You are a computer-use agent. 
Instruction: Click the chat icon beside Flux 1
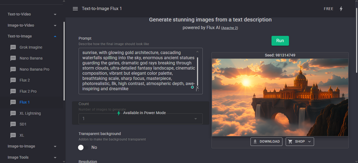coord(13,102)
